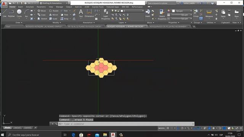Open the Help question mark icon
Image resolution: width=244 pixels, height=137 pixels.
pyautogui.click(x=212, y=3)
